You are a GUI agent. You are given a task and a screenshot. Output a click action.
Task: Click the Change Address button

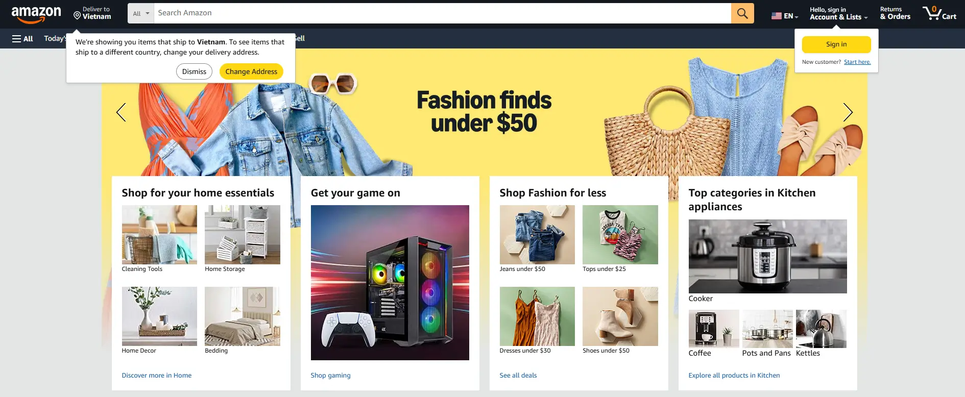[x=251, y=71]
